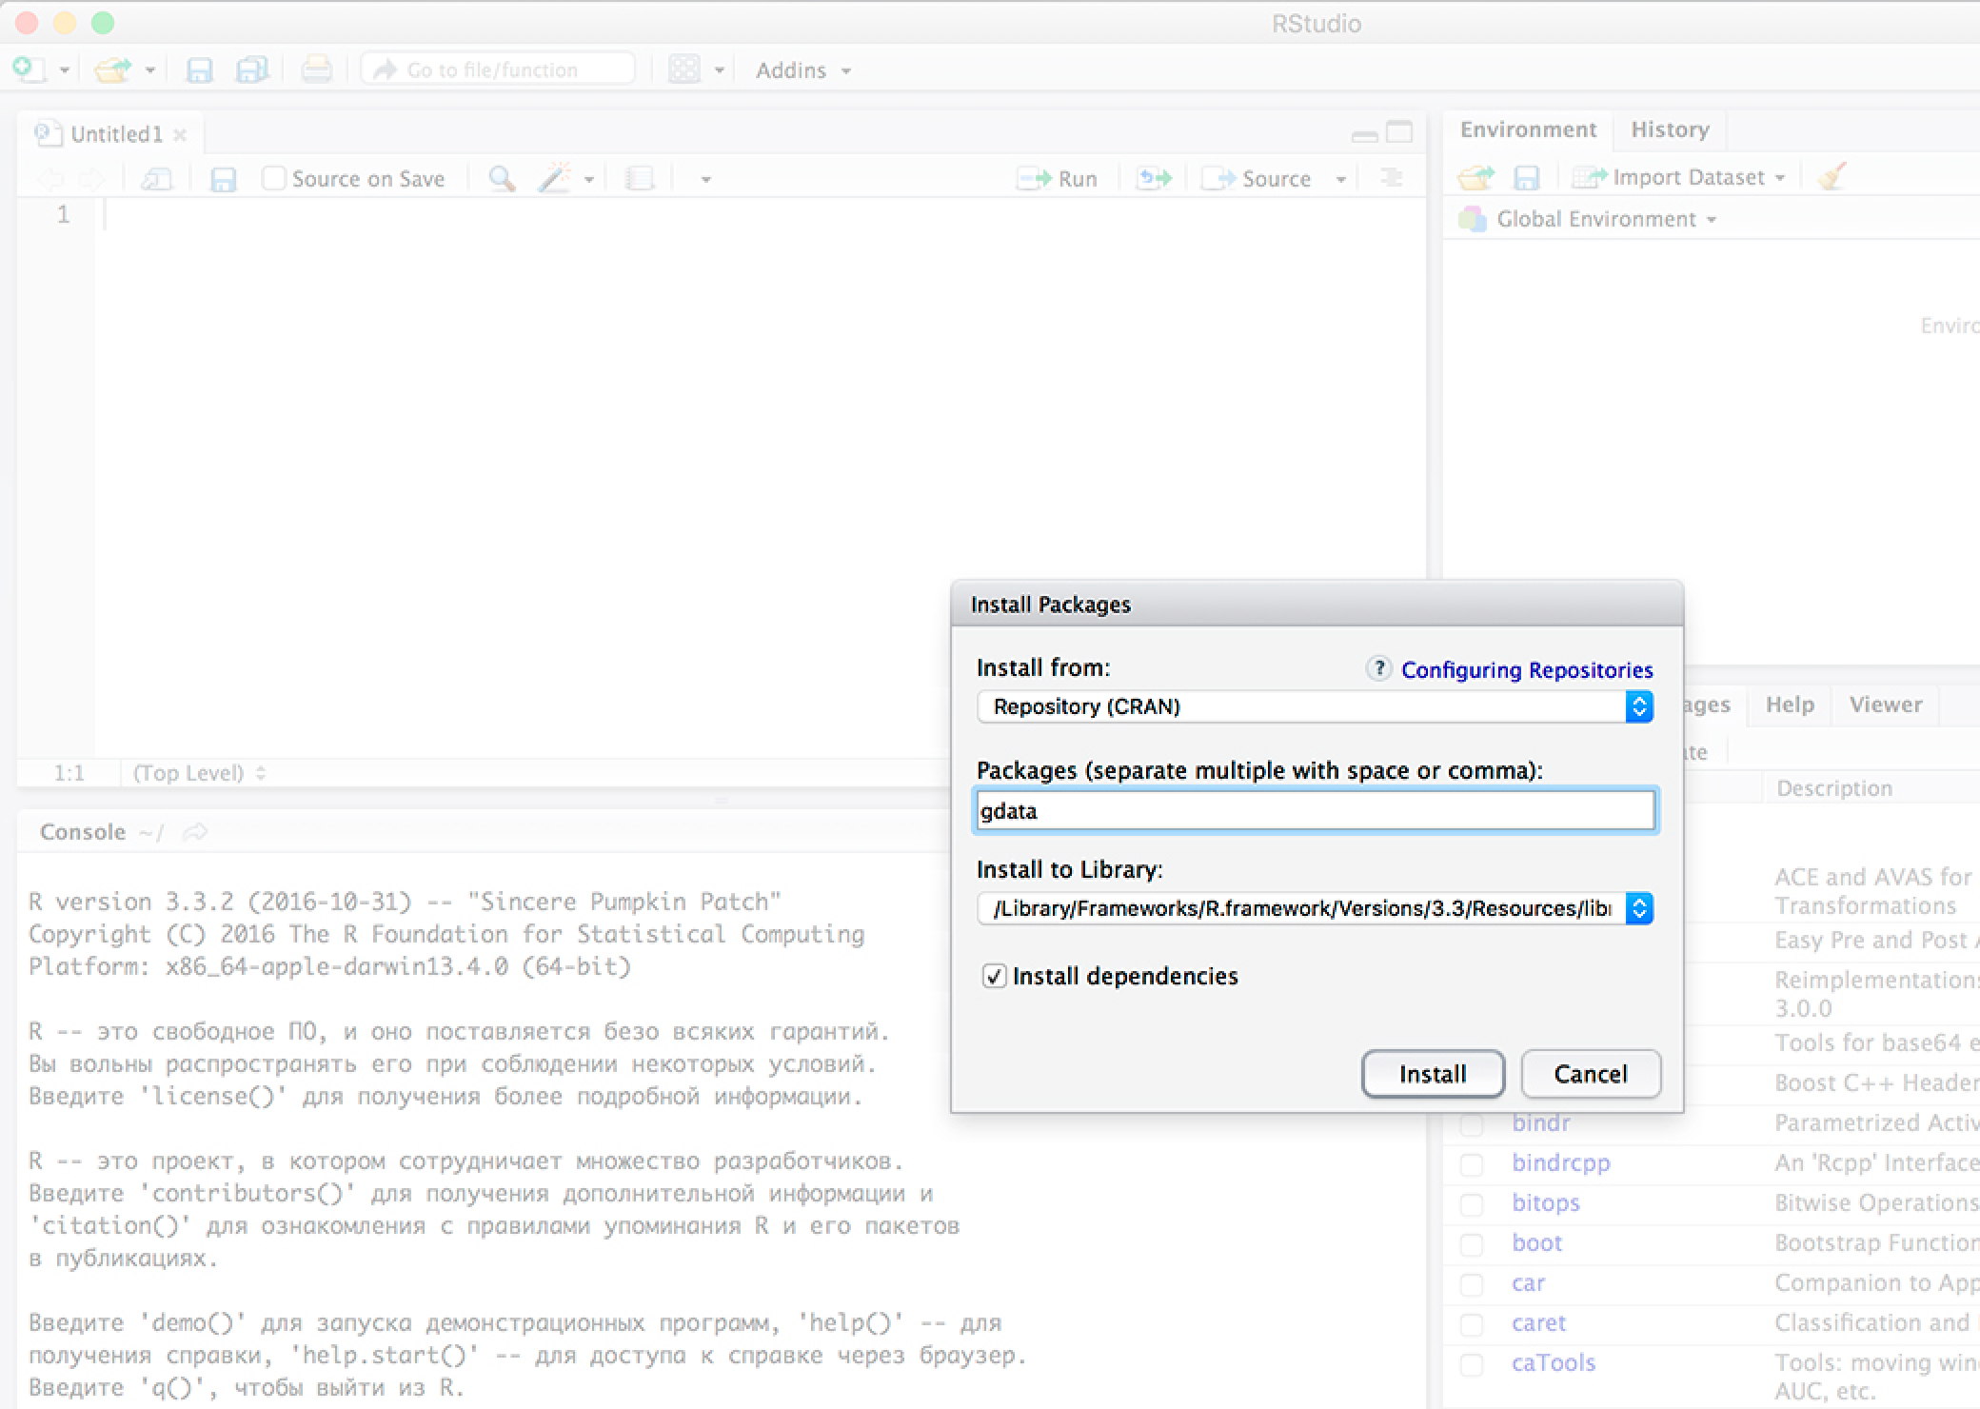Click the Show in new window icon

[x=156, y=179]
